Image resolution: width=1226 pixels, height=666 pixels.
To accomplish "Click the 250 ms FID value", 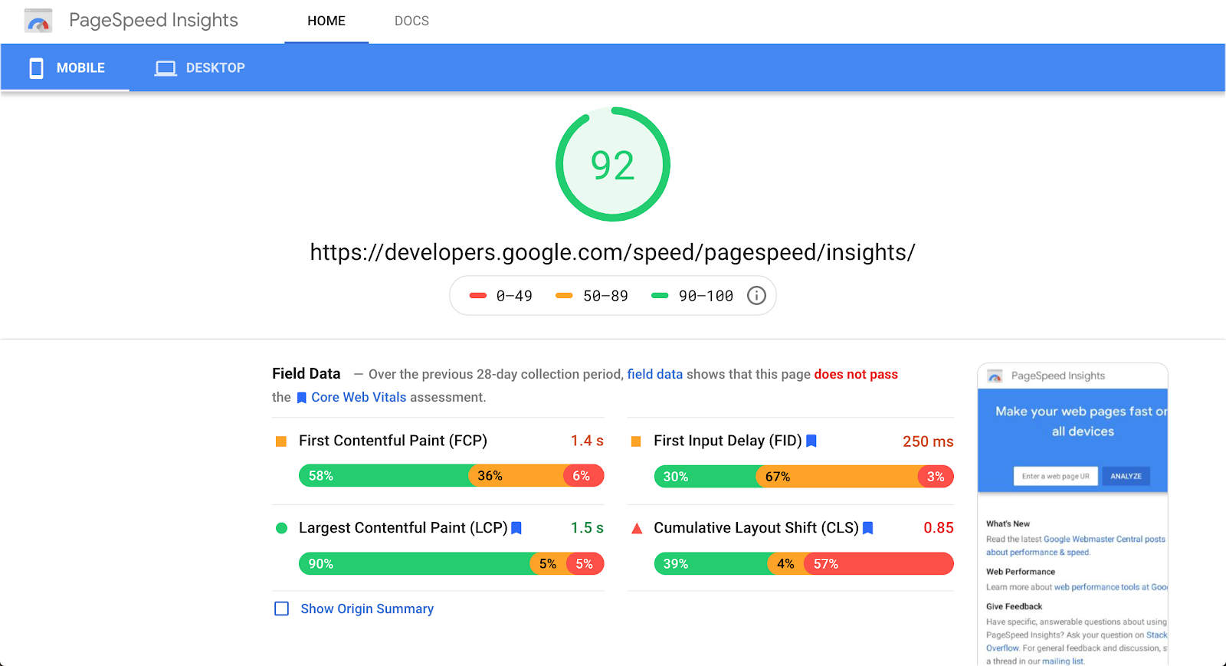I will 928,441.
